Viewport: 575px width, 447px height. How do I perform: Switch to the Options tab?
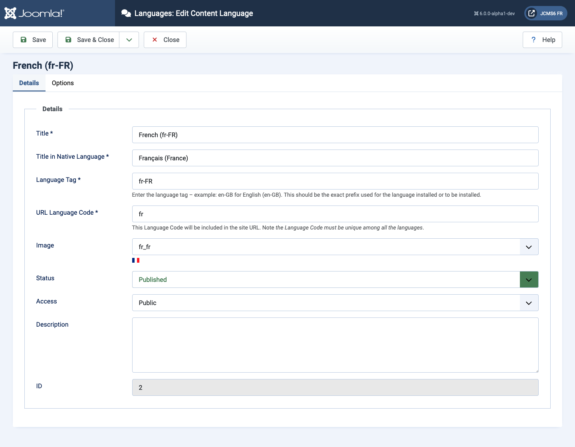(x=63, y=83)
